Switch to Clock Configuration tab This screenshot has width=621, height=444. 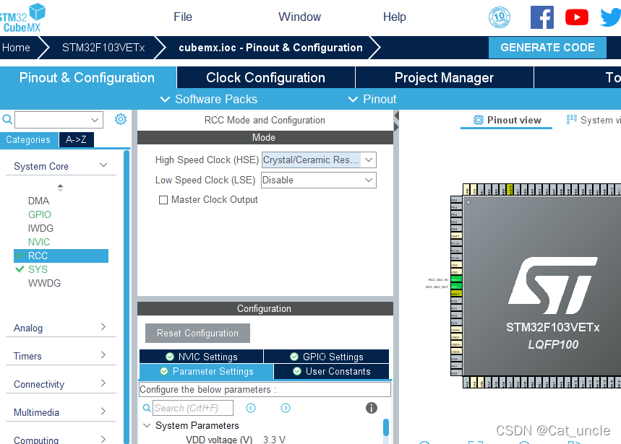pyautogui.click(x=266, y=77)
